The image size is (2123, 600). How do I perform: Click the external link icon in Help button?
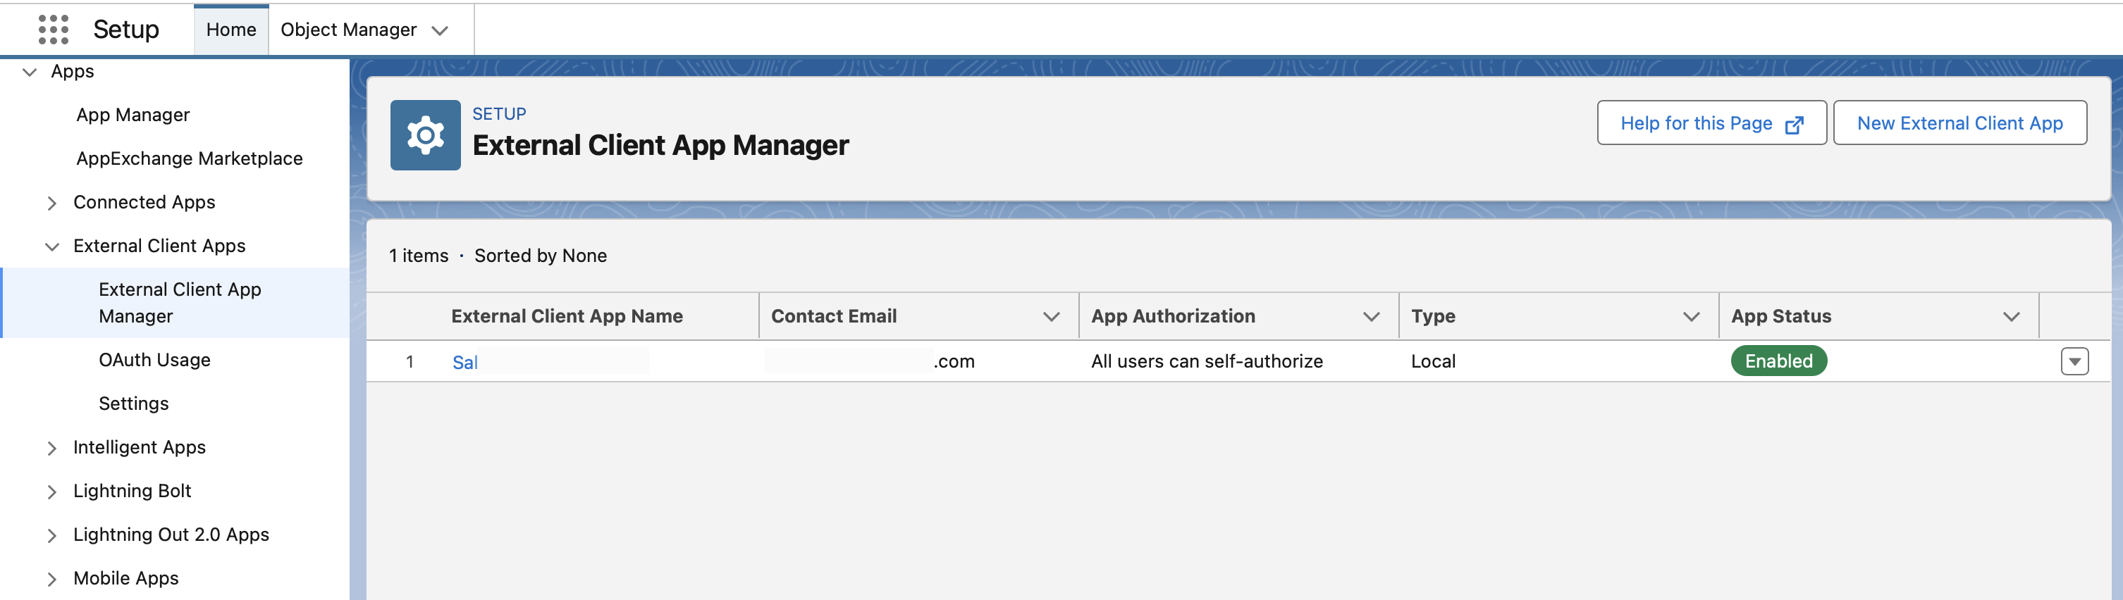coord(1794,124)
